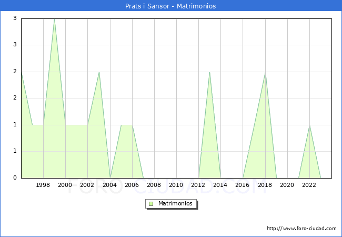Click the x-axis label 2010
The width and height of the screenshot is (342, 237).
(176, 185)
